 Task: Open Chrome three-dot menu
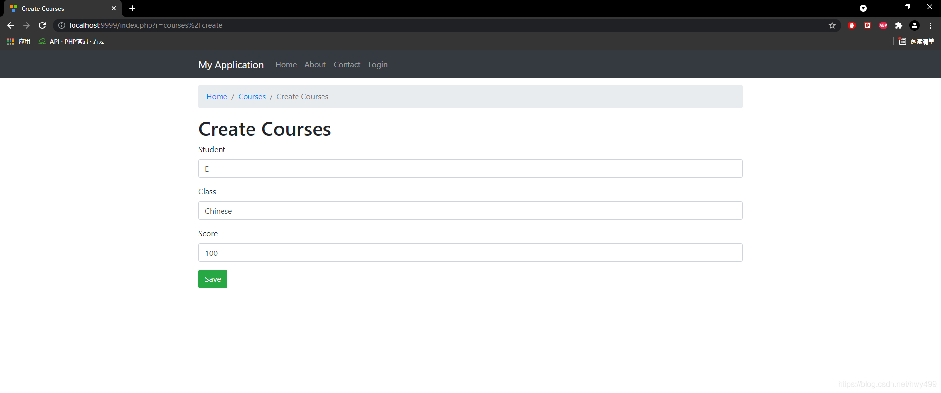click(x=930, y=25)
